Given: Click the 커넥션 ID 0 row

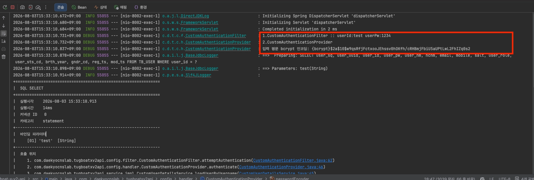Looking at the screenshot, I should [x=33, y=115].
